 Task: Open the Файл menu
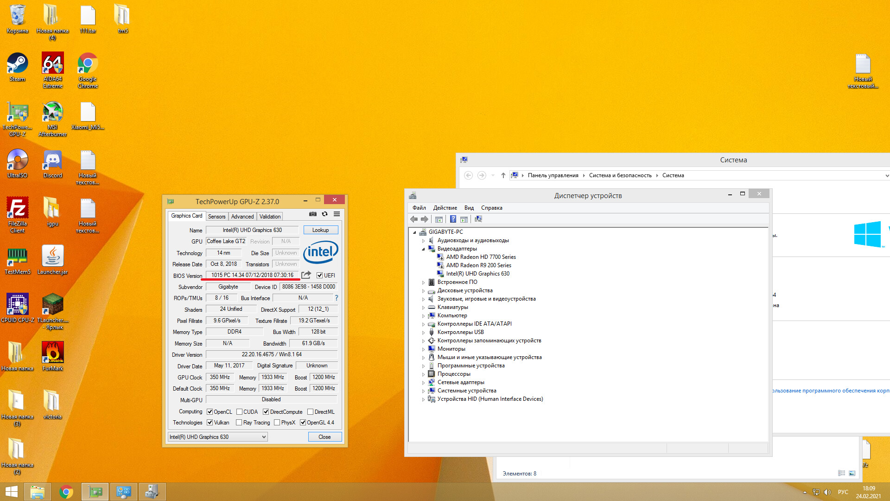pyautogui.click(x=419, y=208)
